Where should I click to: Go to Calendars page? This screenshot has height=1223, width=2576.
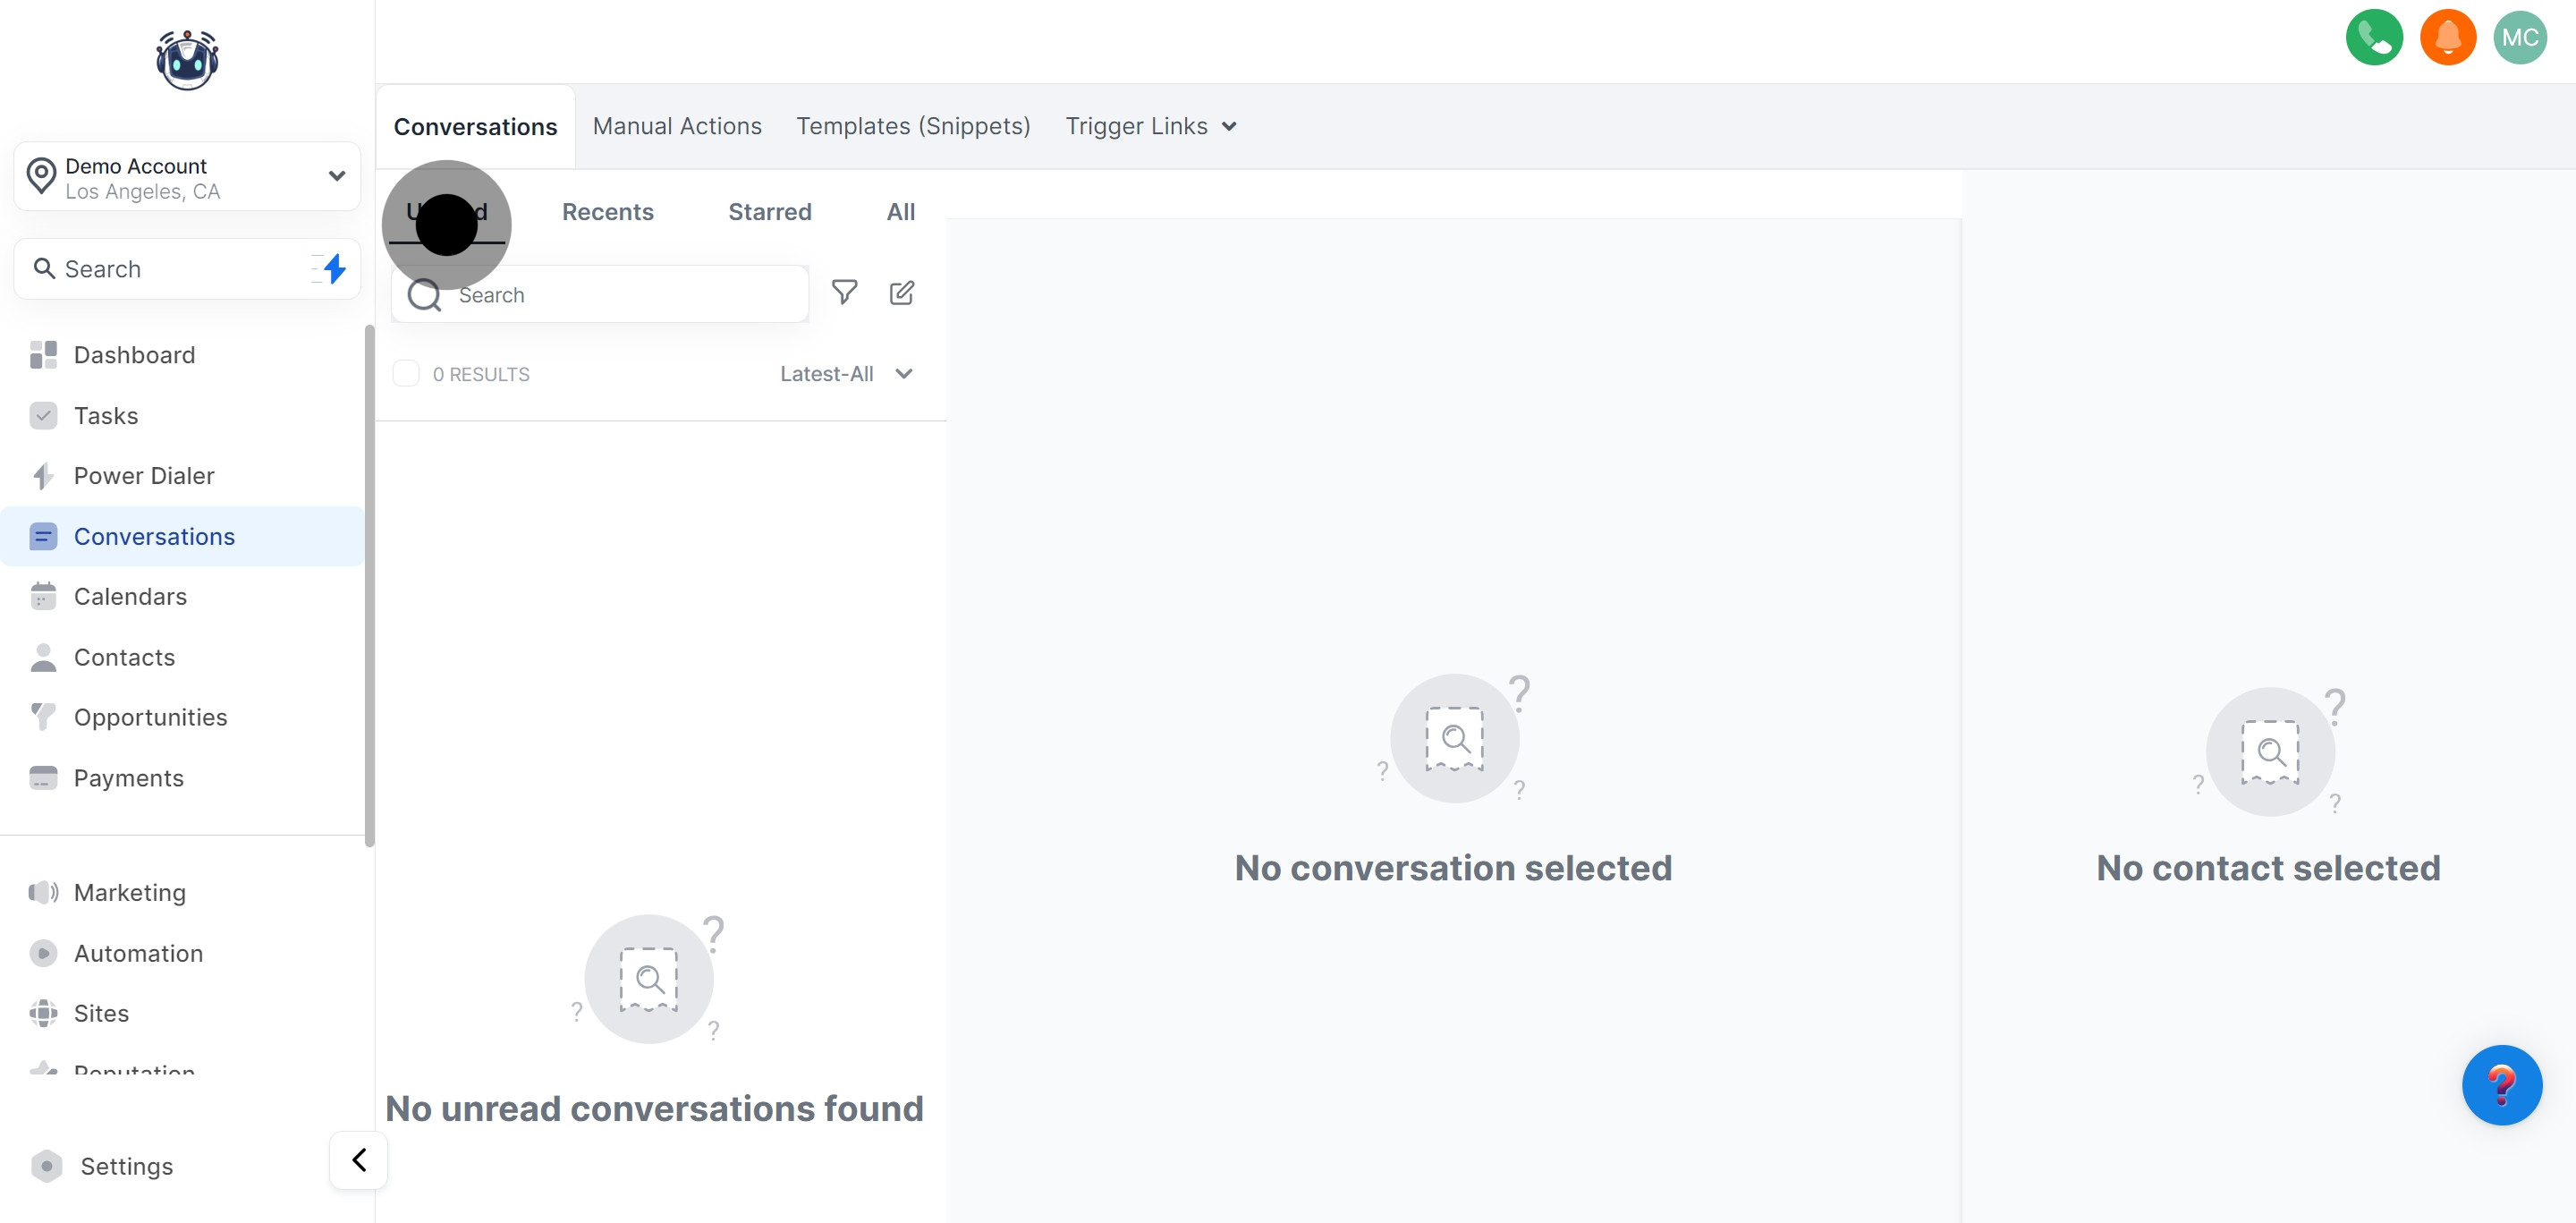130,597
